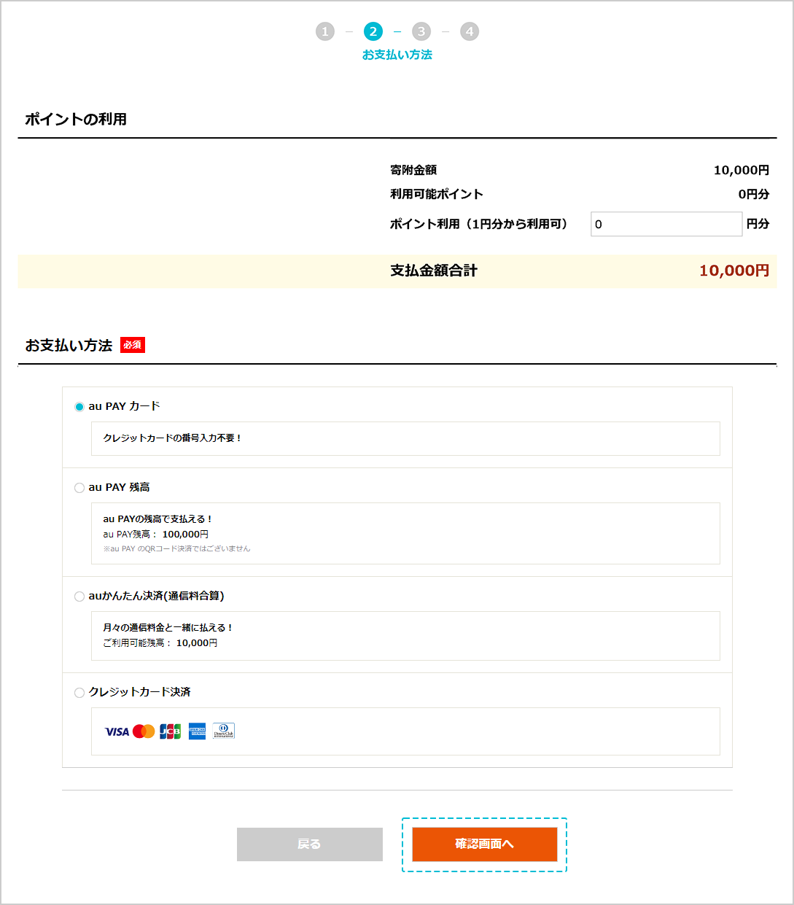Click the ポイントの利用 heading
This screenshot has width=794, height=905.
pos(76,119)
